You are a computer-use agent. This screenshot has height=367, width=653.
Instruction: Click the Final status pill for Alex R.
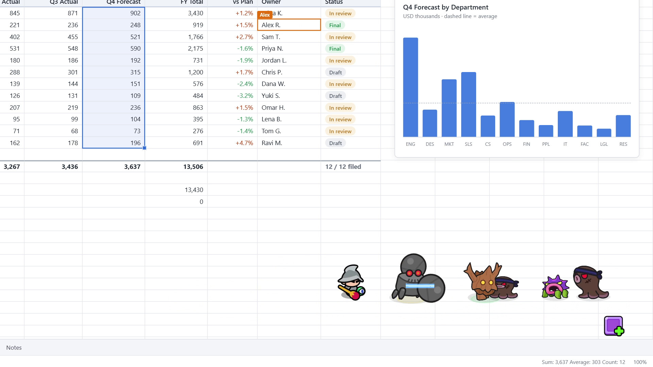tap(335, 25)
